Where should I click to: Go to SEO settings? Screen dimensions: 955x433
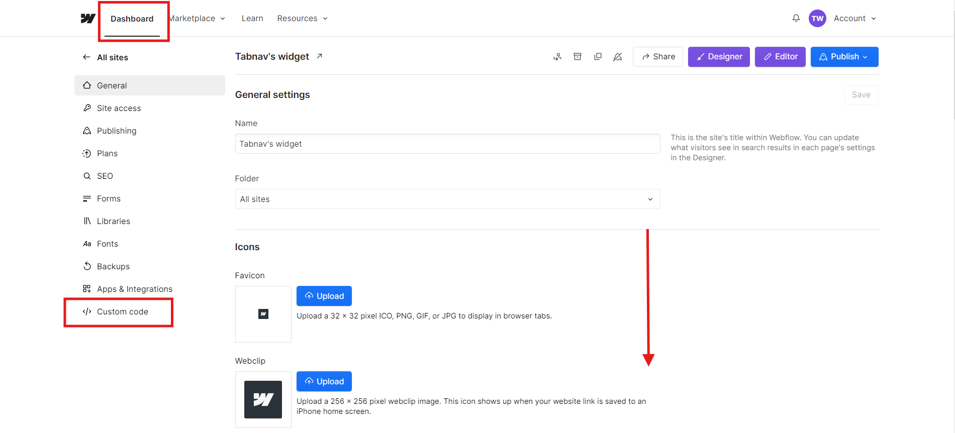105,176
